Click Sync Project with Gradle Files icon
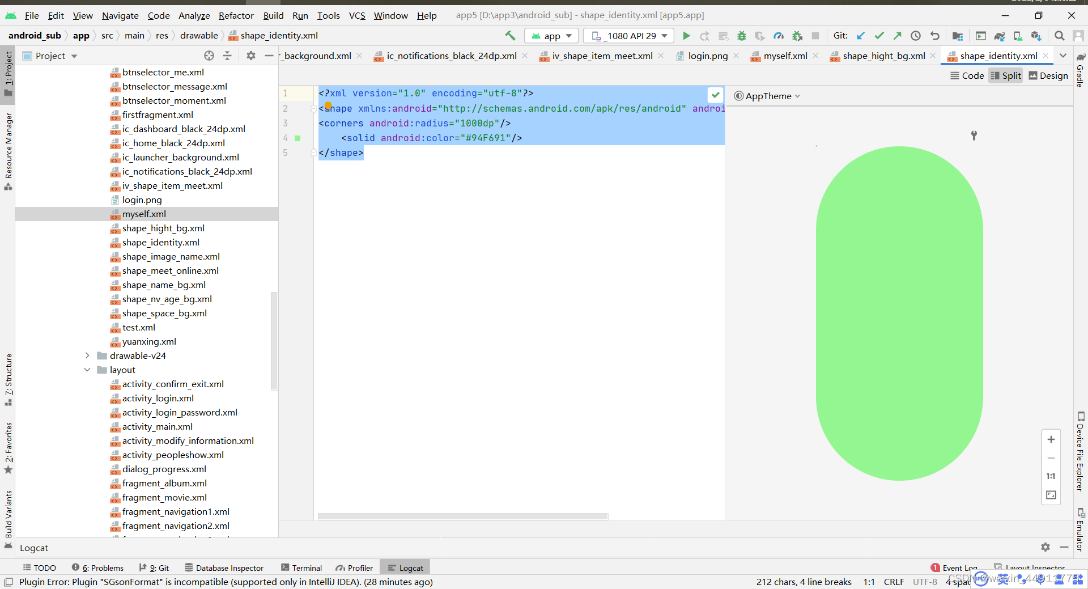Image resolution: width=1088 pixels, height=589 pixels. pos(1000,36)
